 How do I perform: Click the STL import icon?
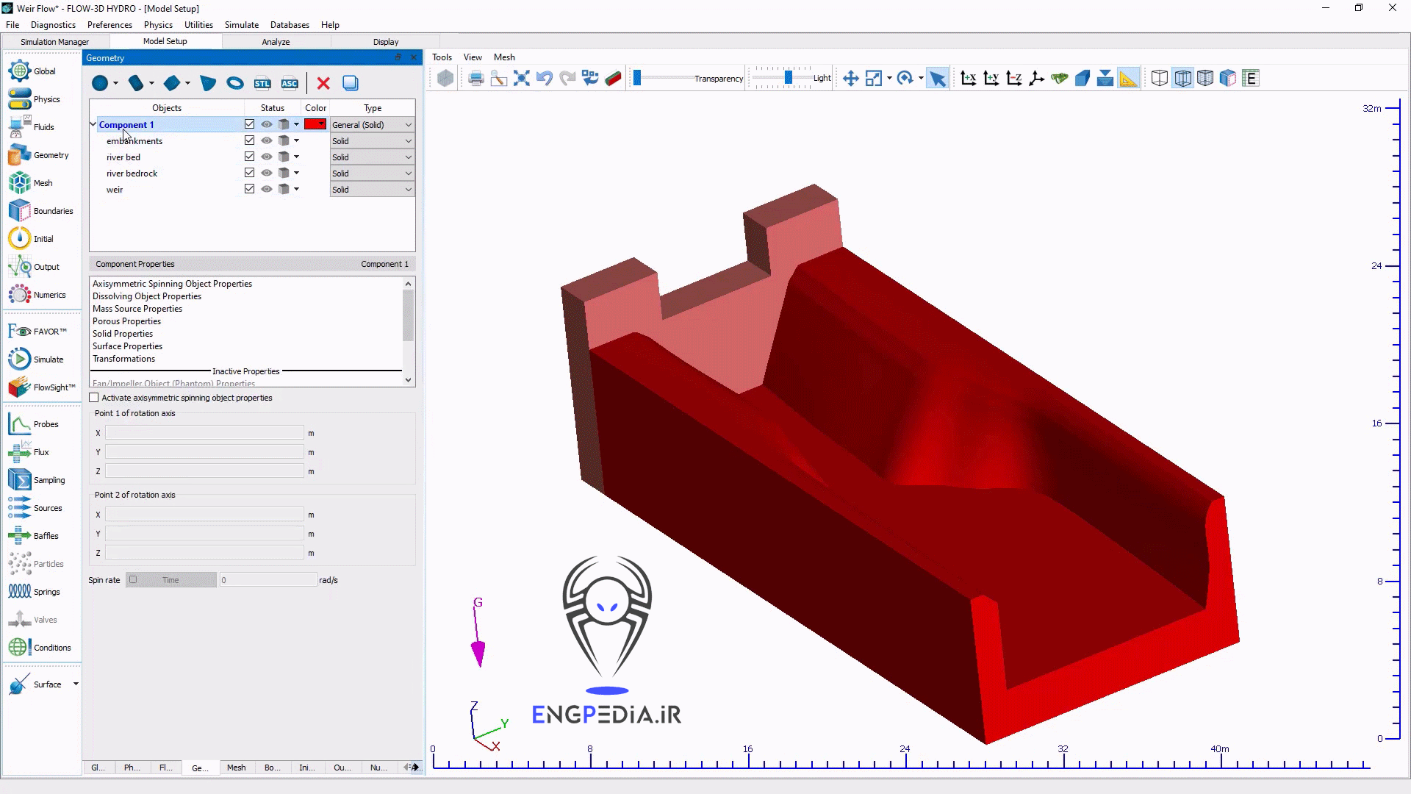point(262,83)
